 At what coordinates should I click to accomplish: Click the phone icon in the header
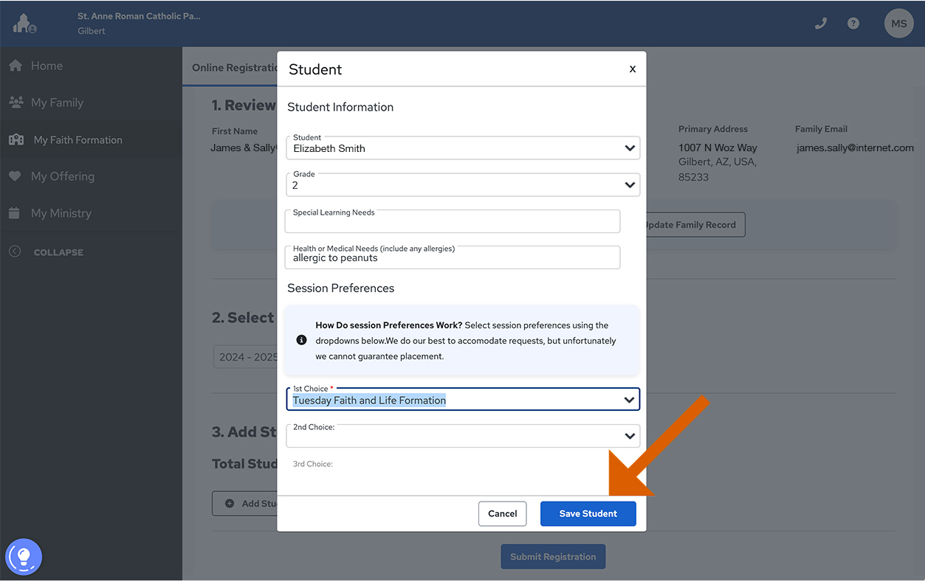click(820, 23)
